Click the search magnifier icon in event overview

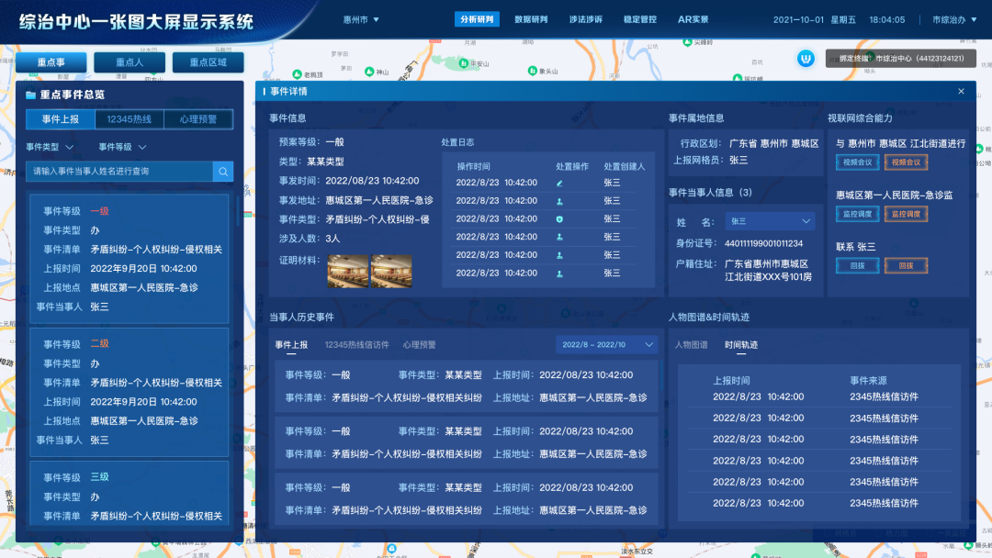pyautogui.click(x=223, y=172)
